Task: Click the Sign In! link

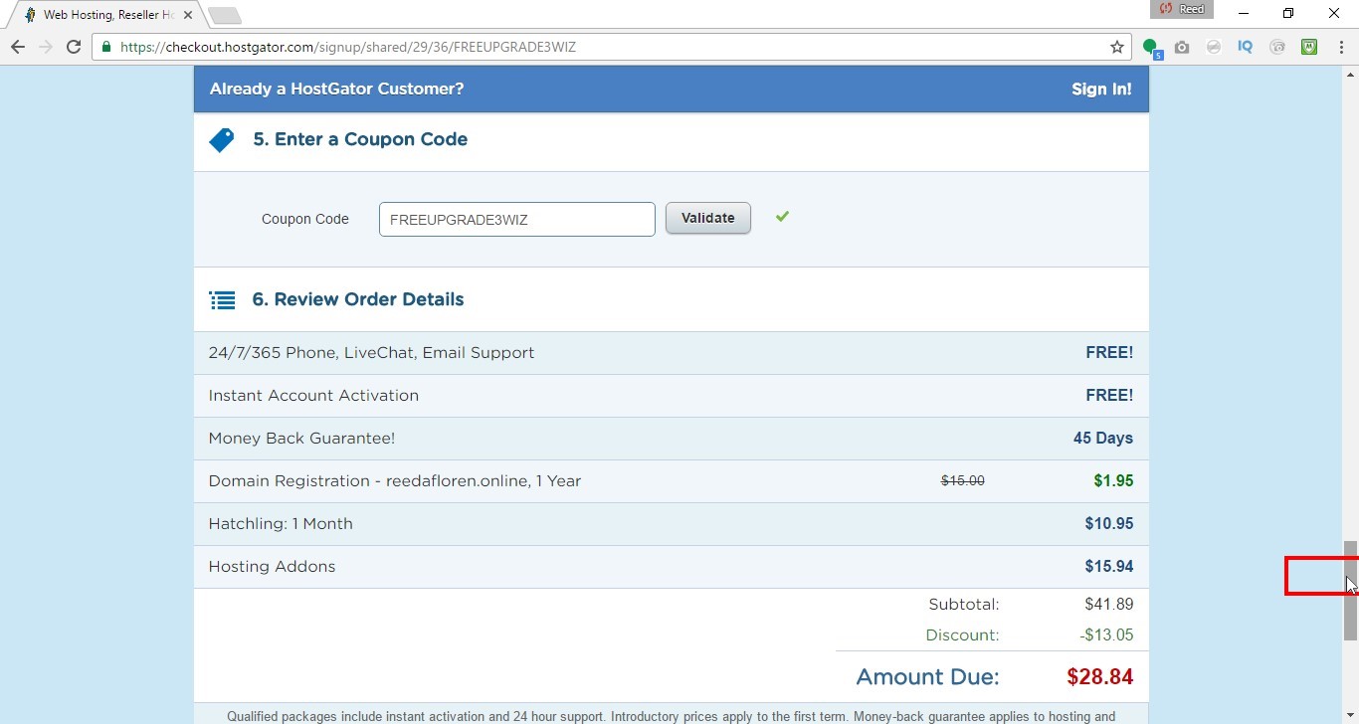Action: [x=1101, y=89]
